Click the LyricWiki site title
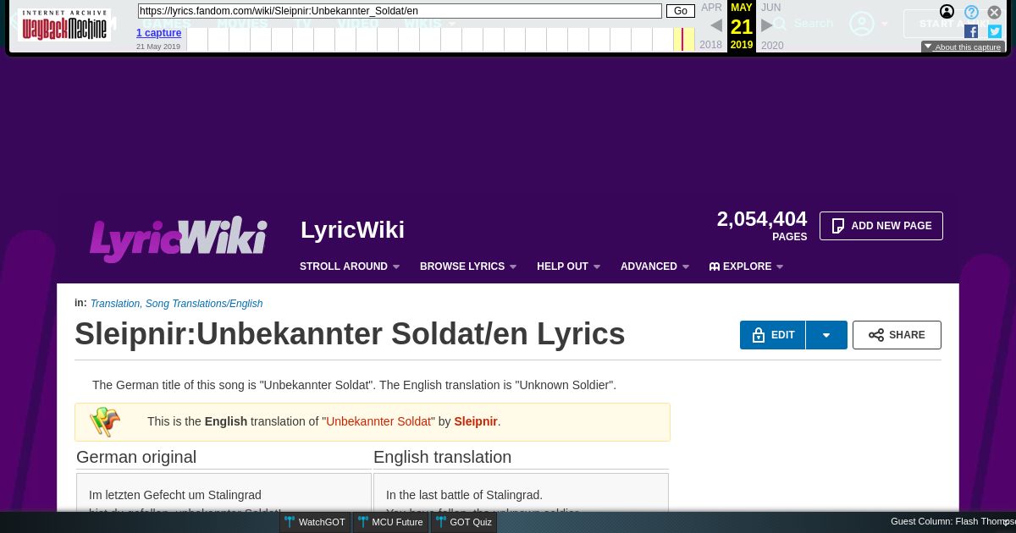This screenshot has width=1016, height=533. pyautogui.click(x=352, y=230)
